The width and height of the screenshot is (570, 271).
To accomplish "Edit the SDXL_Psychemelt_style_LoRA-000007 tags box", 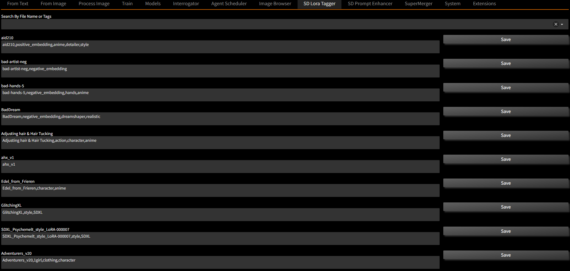I will tap(220, 239).
